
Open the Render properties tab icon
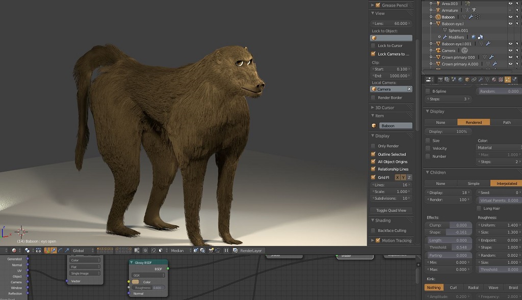pos(440,79)
